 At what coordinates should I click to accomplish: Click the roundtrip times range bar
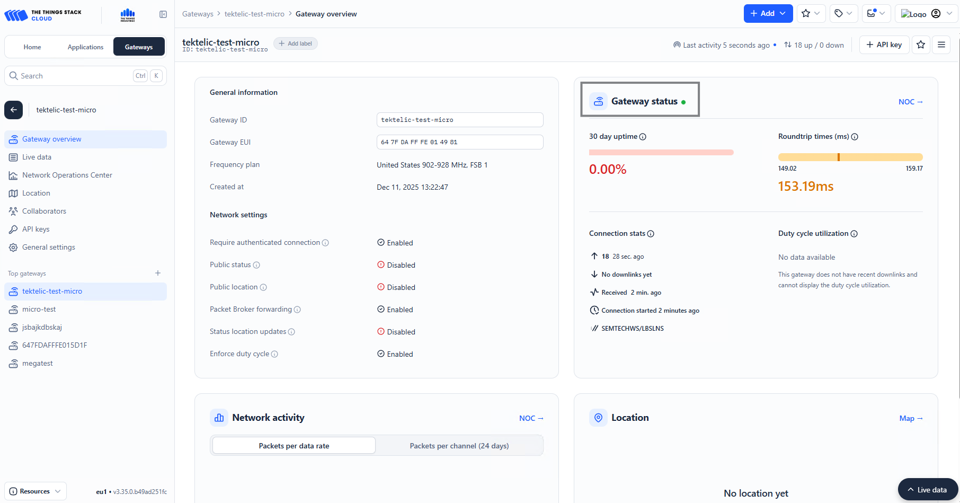click(850, 156)
